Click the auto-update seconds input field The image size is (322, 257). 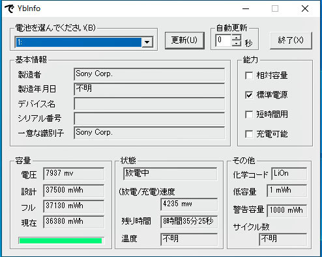(224, 40)
